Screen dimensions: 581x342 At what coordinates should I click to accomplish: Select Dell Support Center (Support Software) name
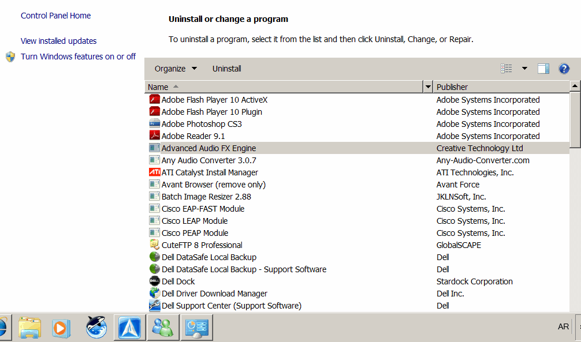pos(232,305)
